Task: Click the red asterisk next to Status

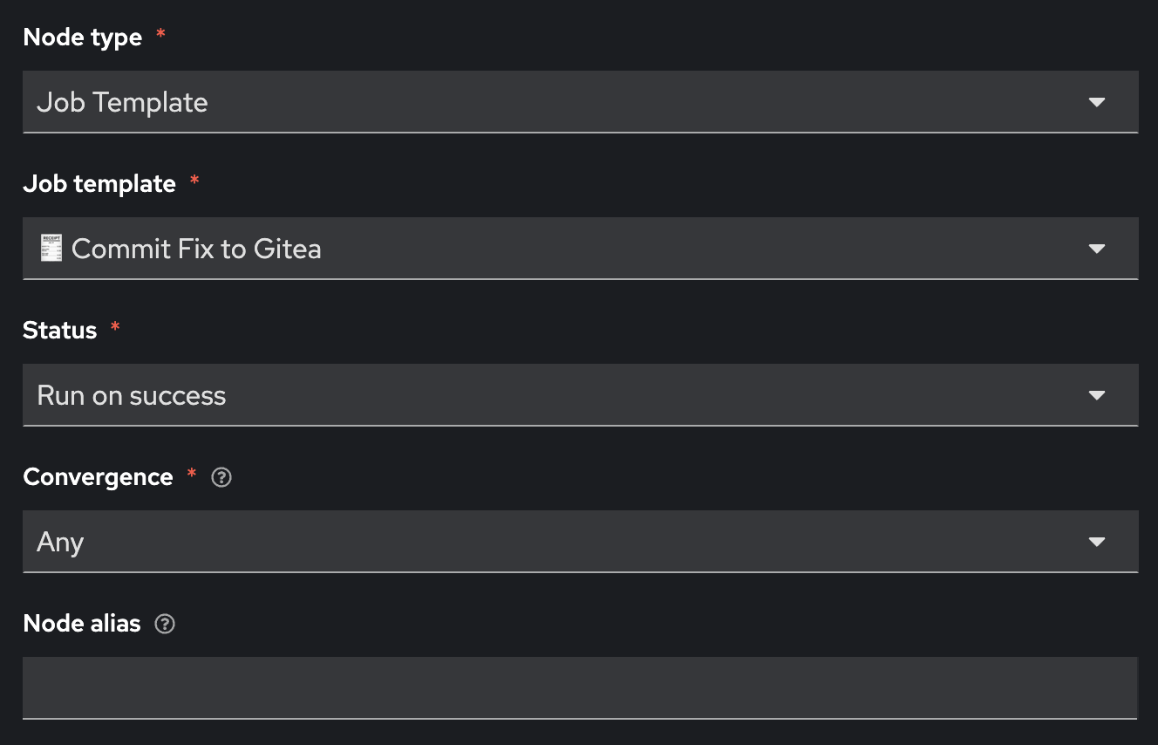Action: 114,327
